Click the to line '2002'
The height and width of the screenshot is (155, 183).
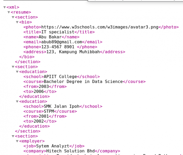[x=40, y=121]
